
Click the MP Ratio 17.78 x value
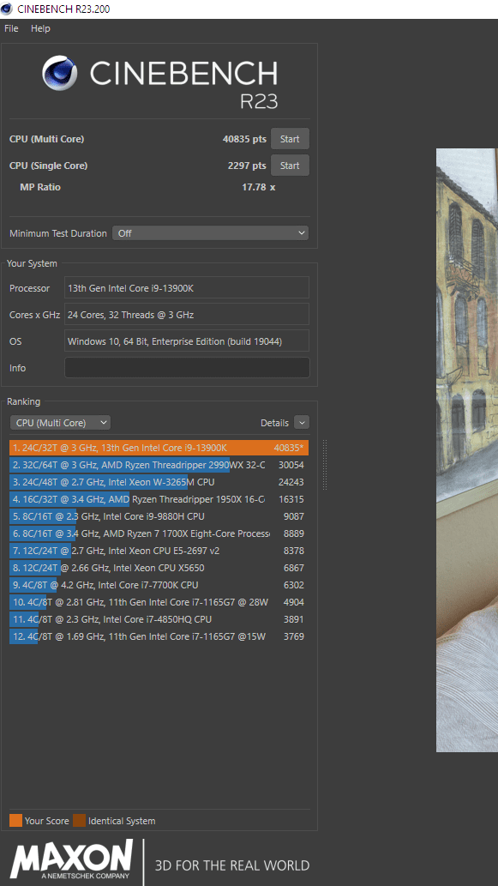click(x=259, y=187)
